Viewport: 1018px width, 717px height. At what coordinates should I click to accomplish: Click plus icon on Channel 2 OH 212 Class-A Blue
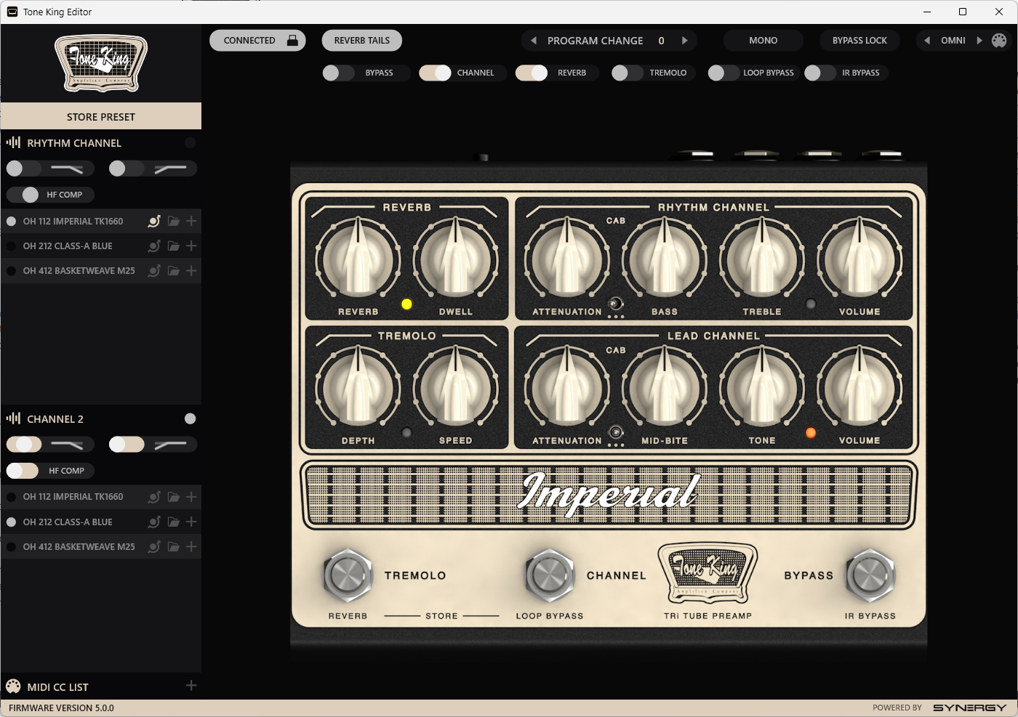coord(191,522)
